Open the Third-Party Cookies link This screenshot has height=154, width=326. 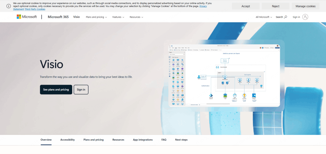coord(35,9)
